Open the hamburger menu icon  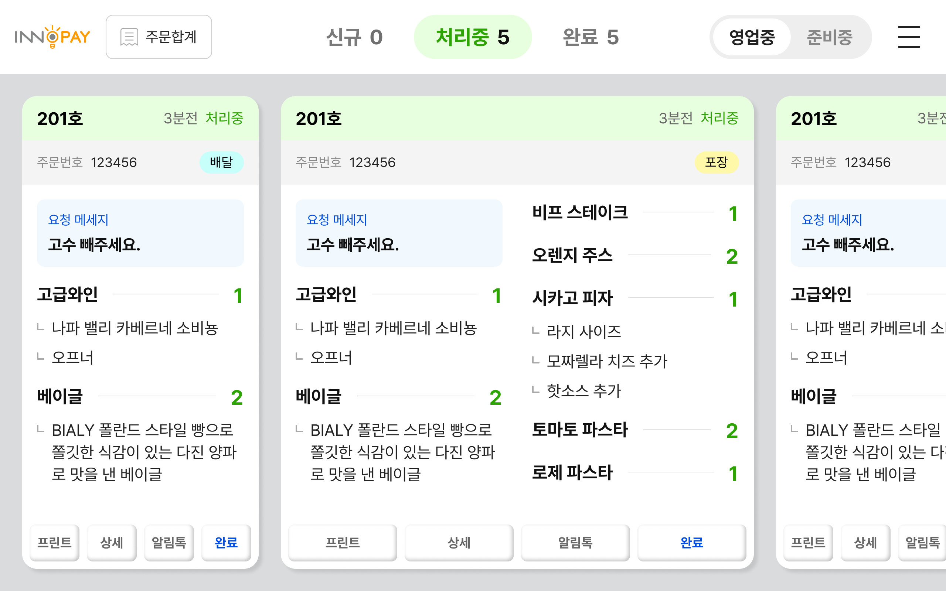click(x=908, y=37)
